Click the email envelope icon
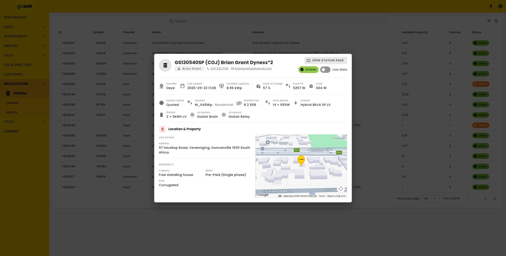The width and height of the screenshot is (506, 256). 232,69
